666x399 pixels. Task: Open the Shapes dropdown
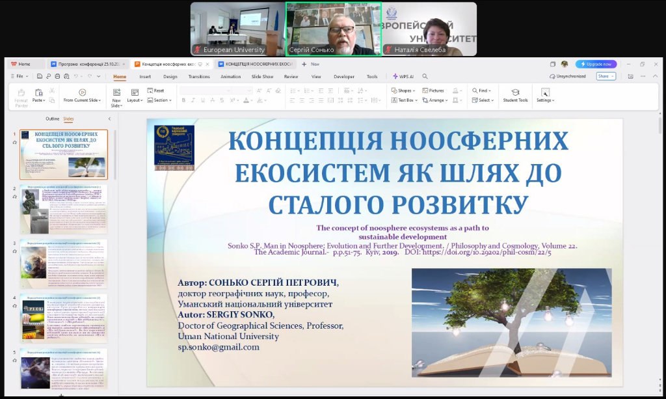click(x=403, y=90)
